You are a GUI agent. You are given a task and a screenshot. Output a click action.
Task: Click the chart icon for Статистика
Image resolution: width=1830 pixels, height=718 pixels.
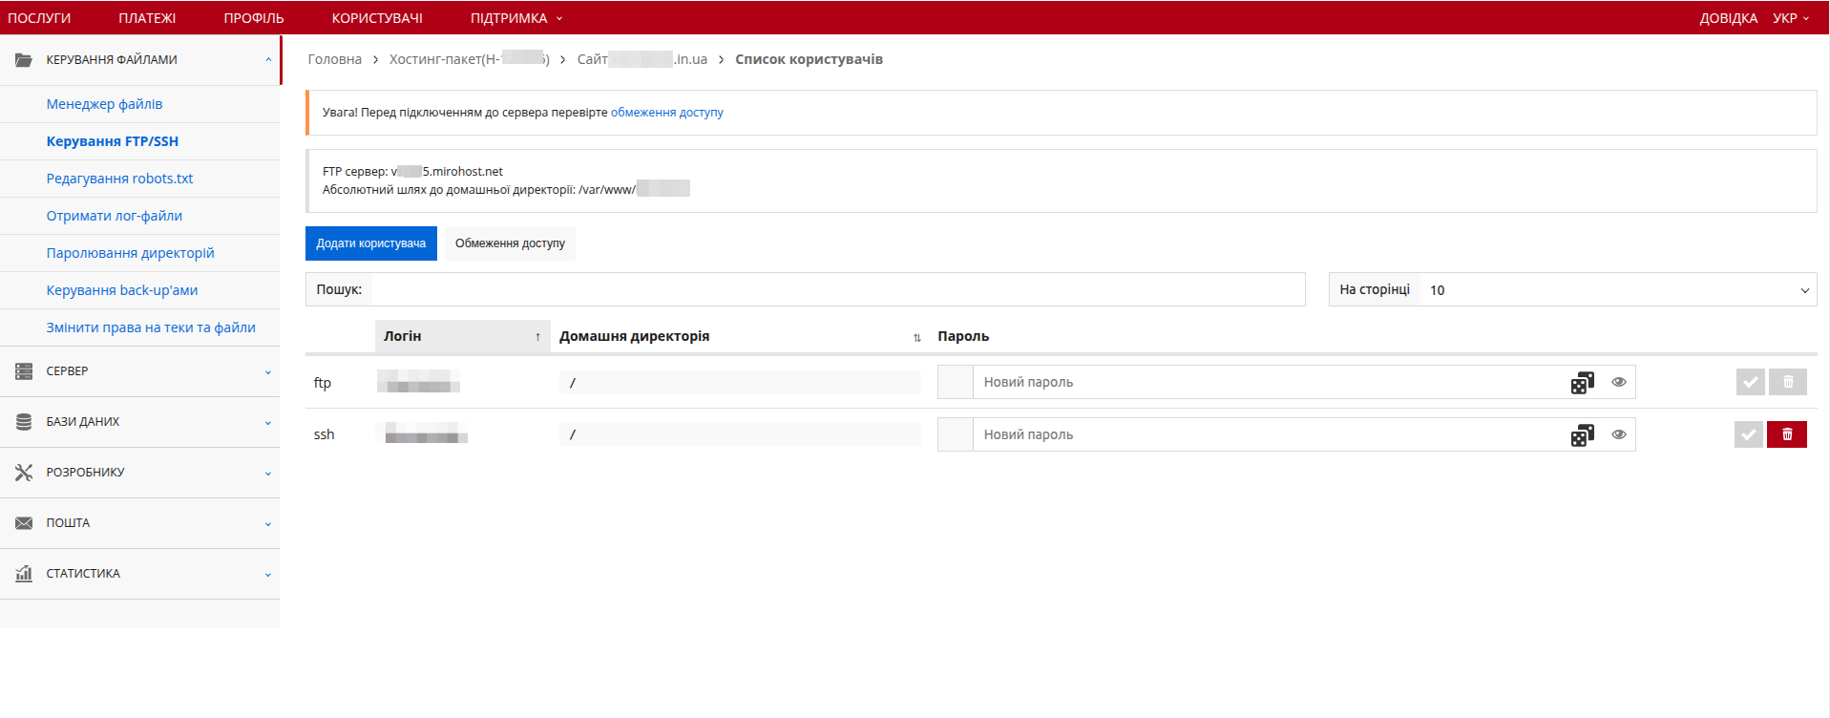point(24,574)
